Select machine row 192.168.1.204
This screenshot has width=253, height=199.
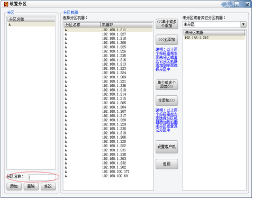click(x=108, y=107)
